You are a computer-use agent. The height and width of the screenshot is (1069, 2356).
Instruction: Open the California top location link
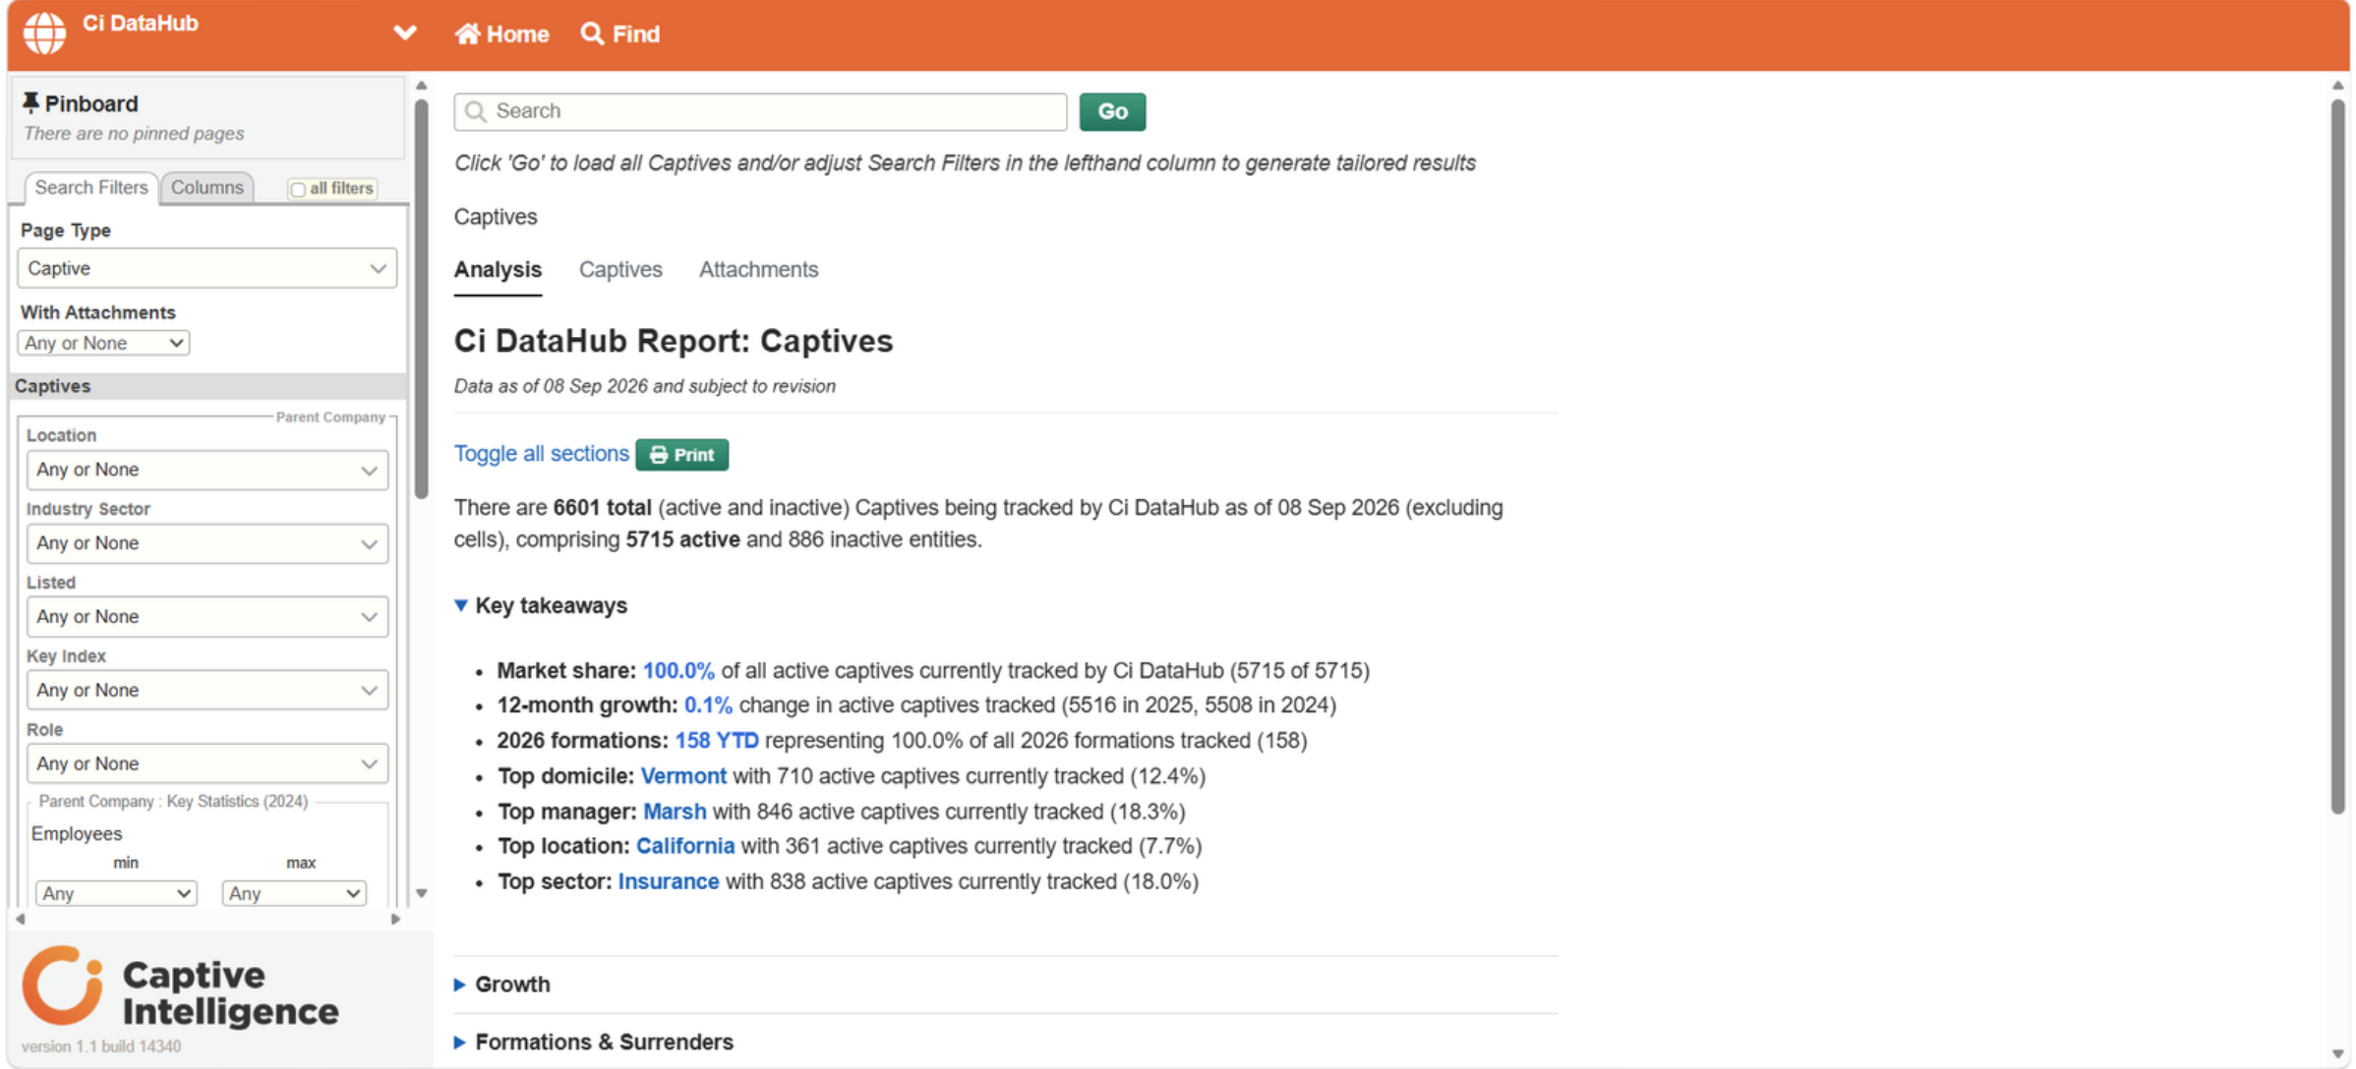click(x=685, y=846)
